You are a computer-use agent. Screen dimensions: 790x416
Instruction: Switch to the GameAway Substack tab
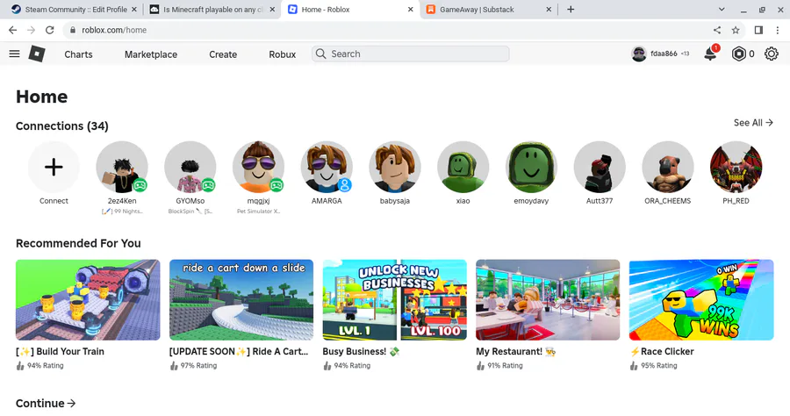point(489,10)
